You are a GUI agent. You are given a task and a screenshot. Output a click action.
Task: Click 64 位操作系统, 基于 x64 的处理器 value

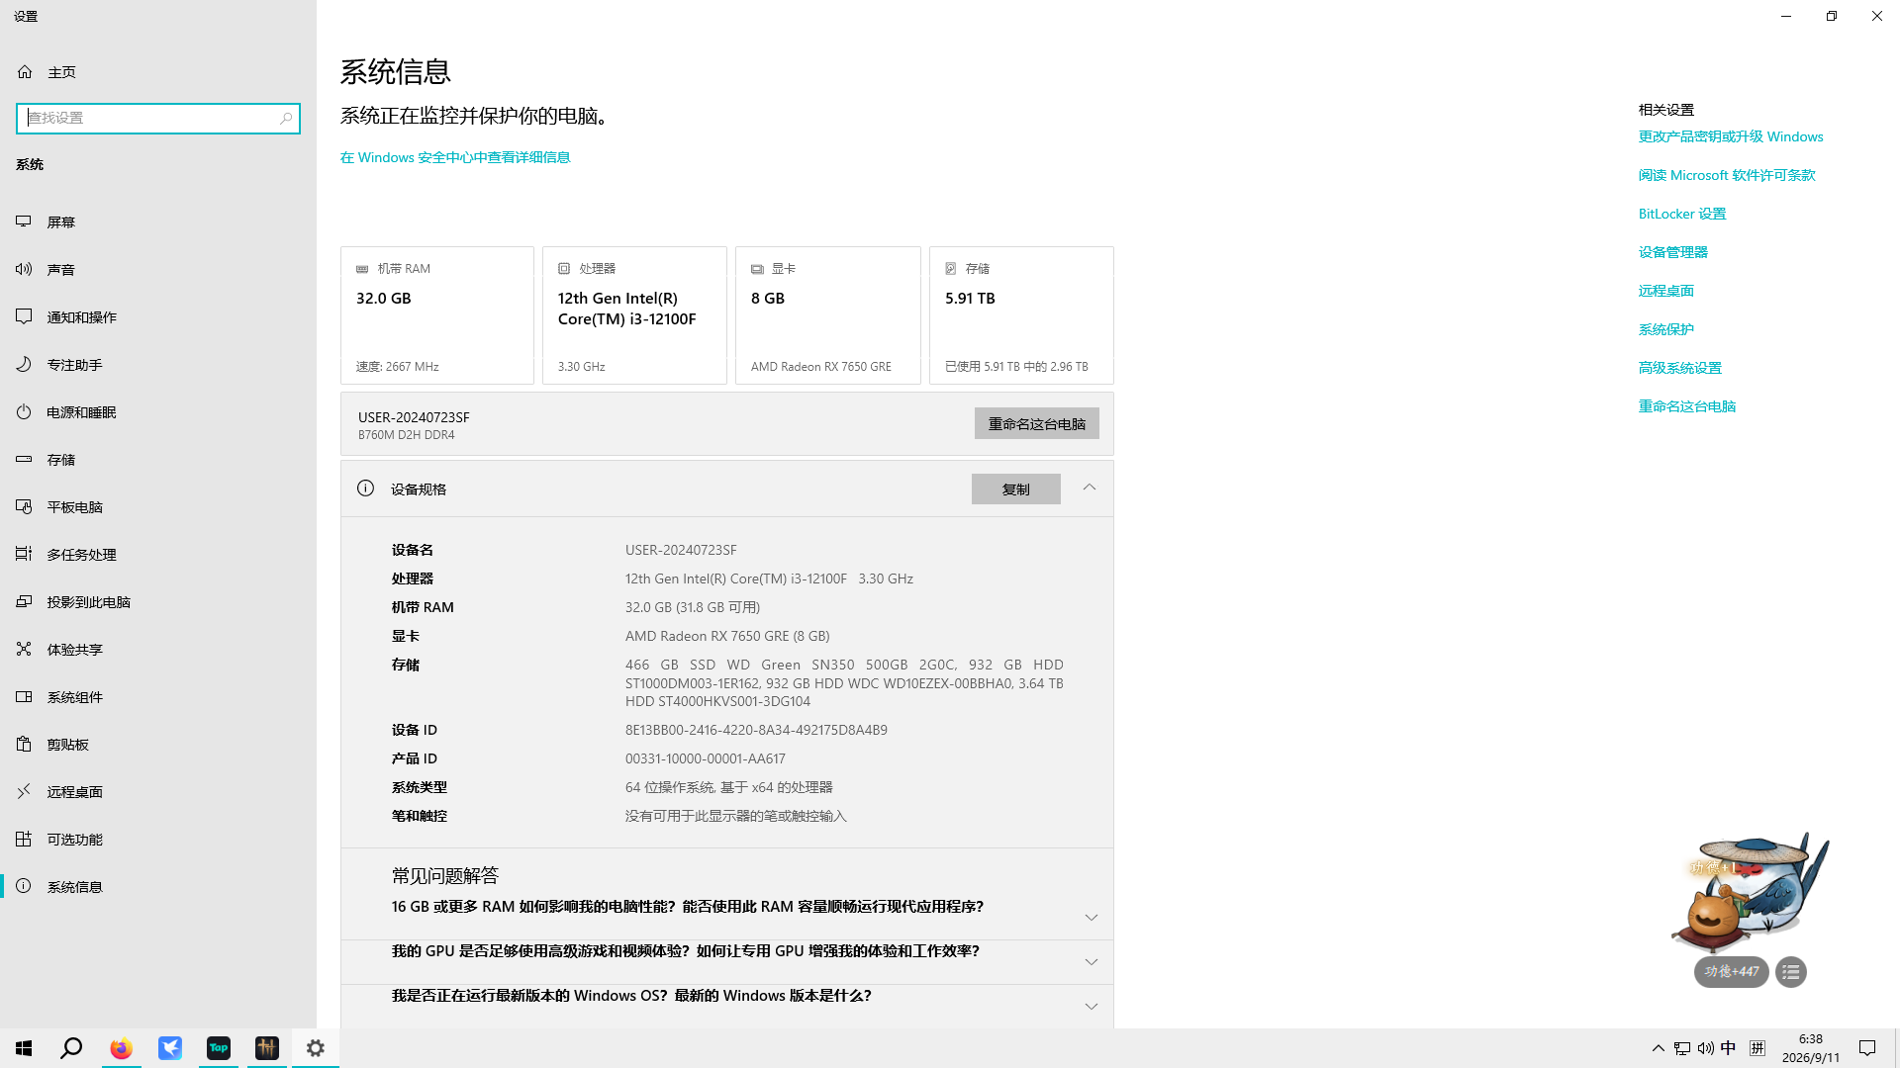tap(729, 787)
